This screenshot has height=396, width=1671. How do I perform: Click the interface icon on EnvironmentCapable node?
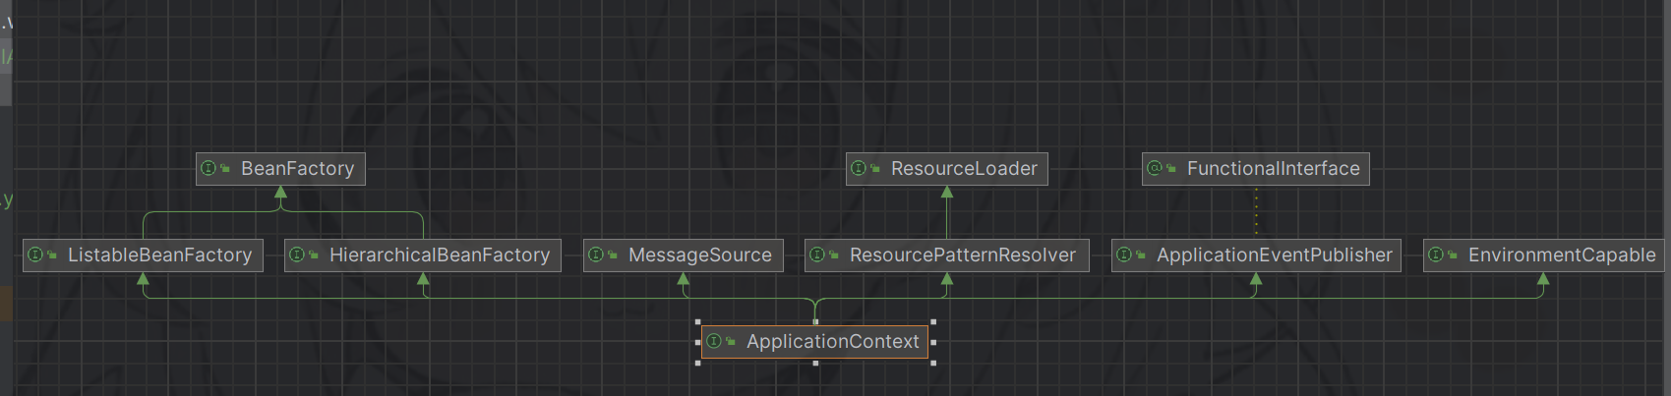[x=1436, y=255]
